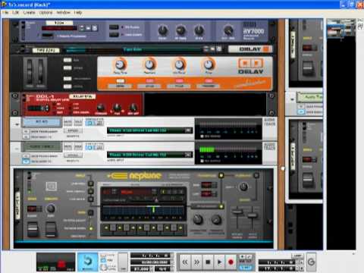Click the RV7000 HF Damp knob
The width and height of the screenshot is (364, 273).
[180, 30]
